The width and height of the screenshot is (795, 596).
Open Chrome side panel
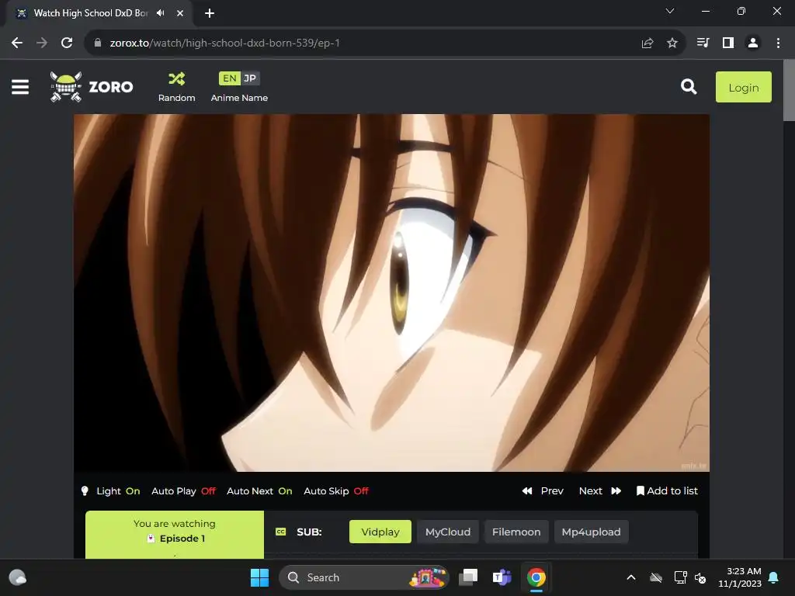(x=728, y=43)
